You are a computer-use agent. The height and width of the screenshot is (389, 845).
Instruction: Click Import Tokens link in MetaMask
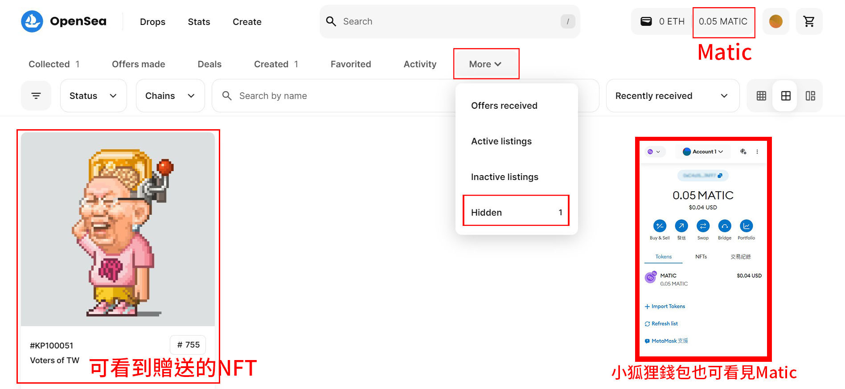point(665,306)
